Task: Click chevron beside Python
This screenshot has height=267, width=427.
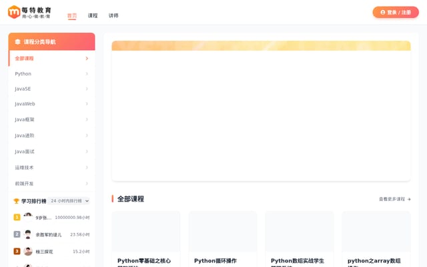Action: click(x=87, y=74)
